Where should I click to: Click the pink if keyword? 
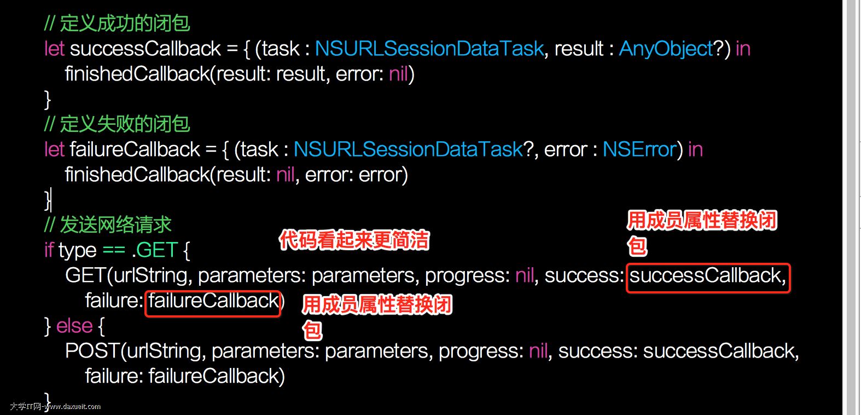(x=49, y=250)
